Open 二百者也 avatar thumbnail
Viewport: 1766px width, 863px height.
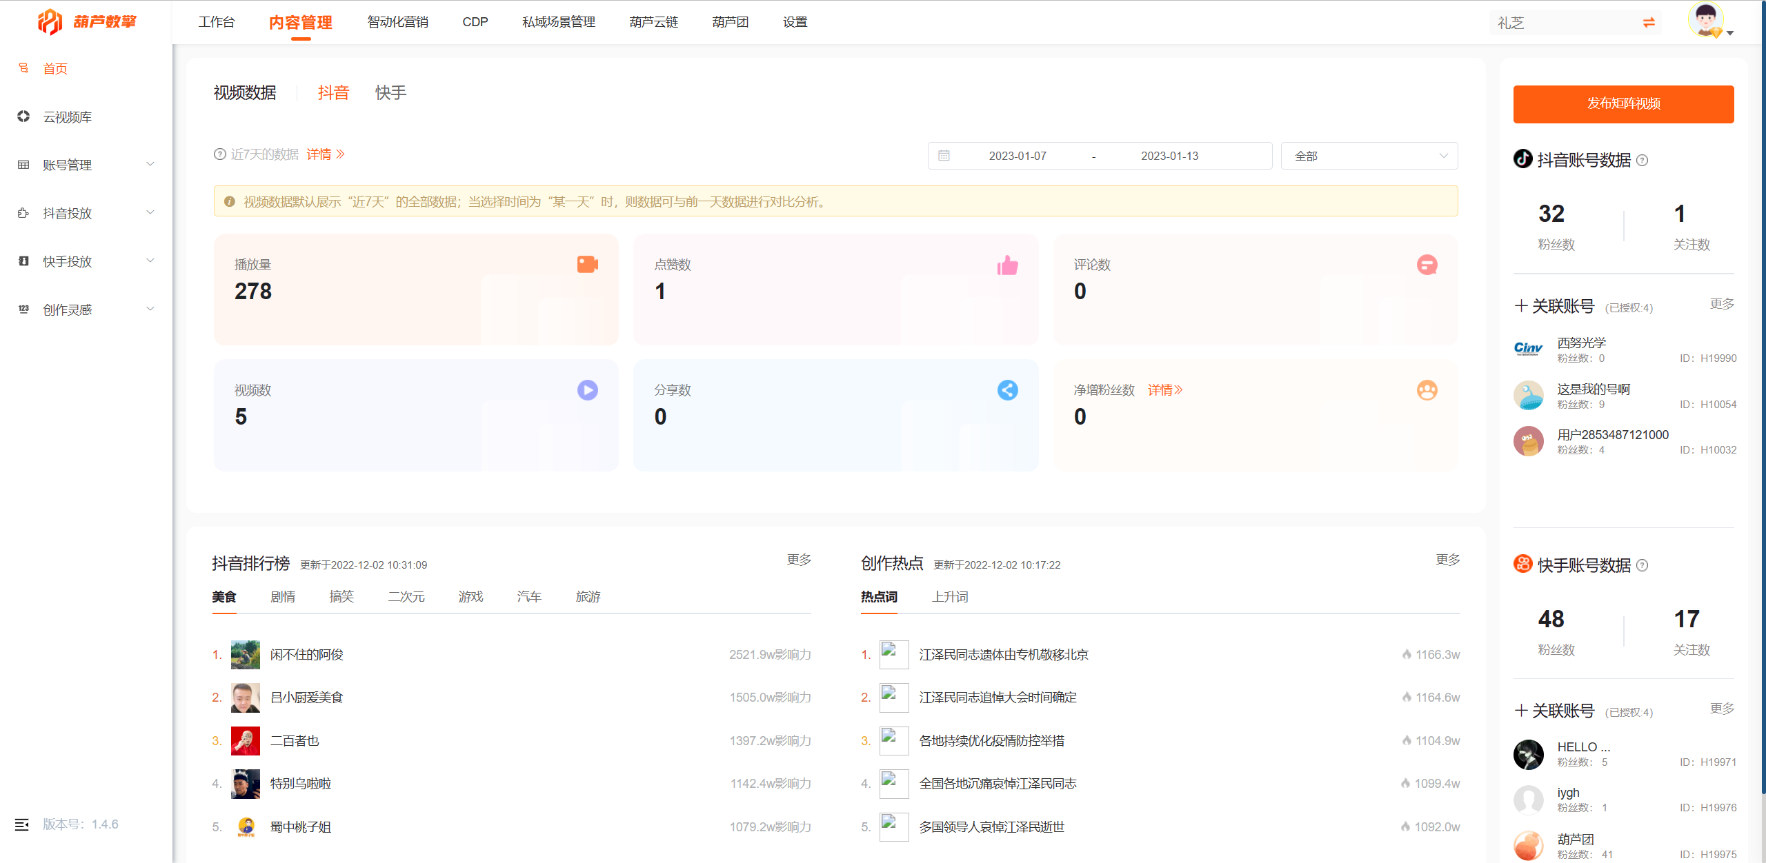click(246, 741)
